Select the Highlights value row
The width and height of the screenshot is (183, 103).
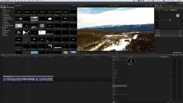pyautogui.click(x=168, y=36)
